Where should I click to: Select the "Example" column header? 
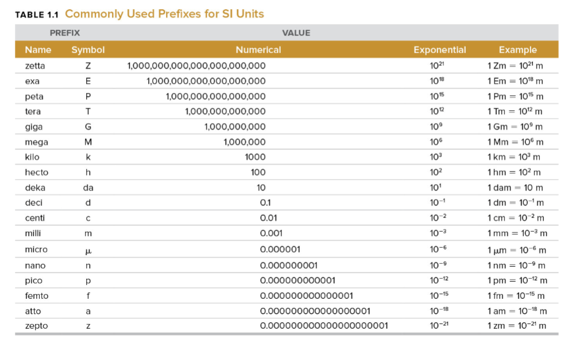[x=517, y=50]
